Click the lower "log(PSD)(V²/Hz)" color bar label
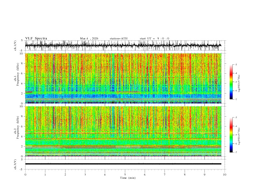Viewport: 253px width, 196px height. click(239, 136)
